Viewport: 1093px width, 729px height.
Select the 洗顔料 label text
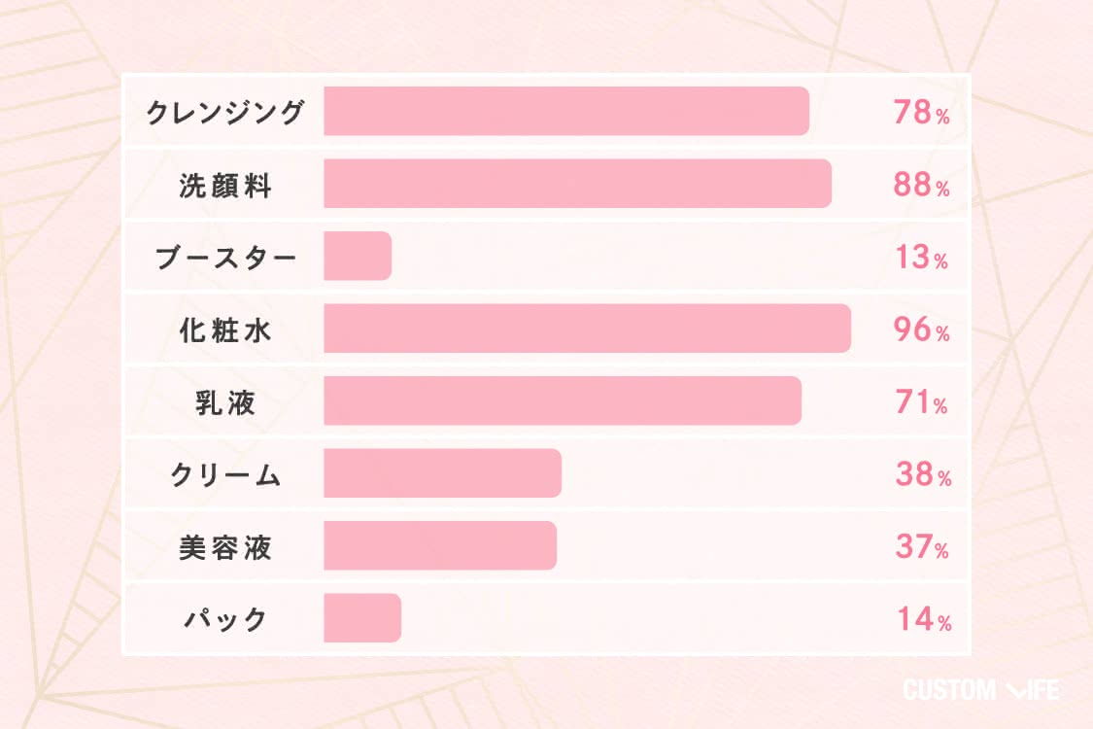225,186
